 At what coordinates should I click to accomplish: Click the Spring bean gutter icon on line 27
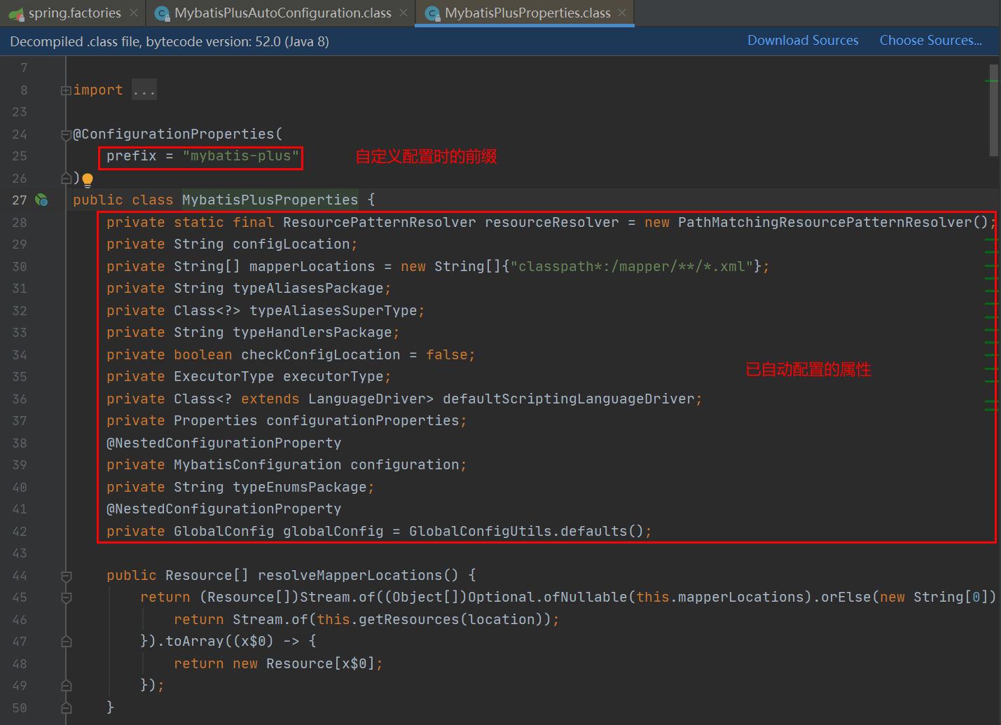42,200
